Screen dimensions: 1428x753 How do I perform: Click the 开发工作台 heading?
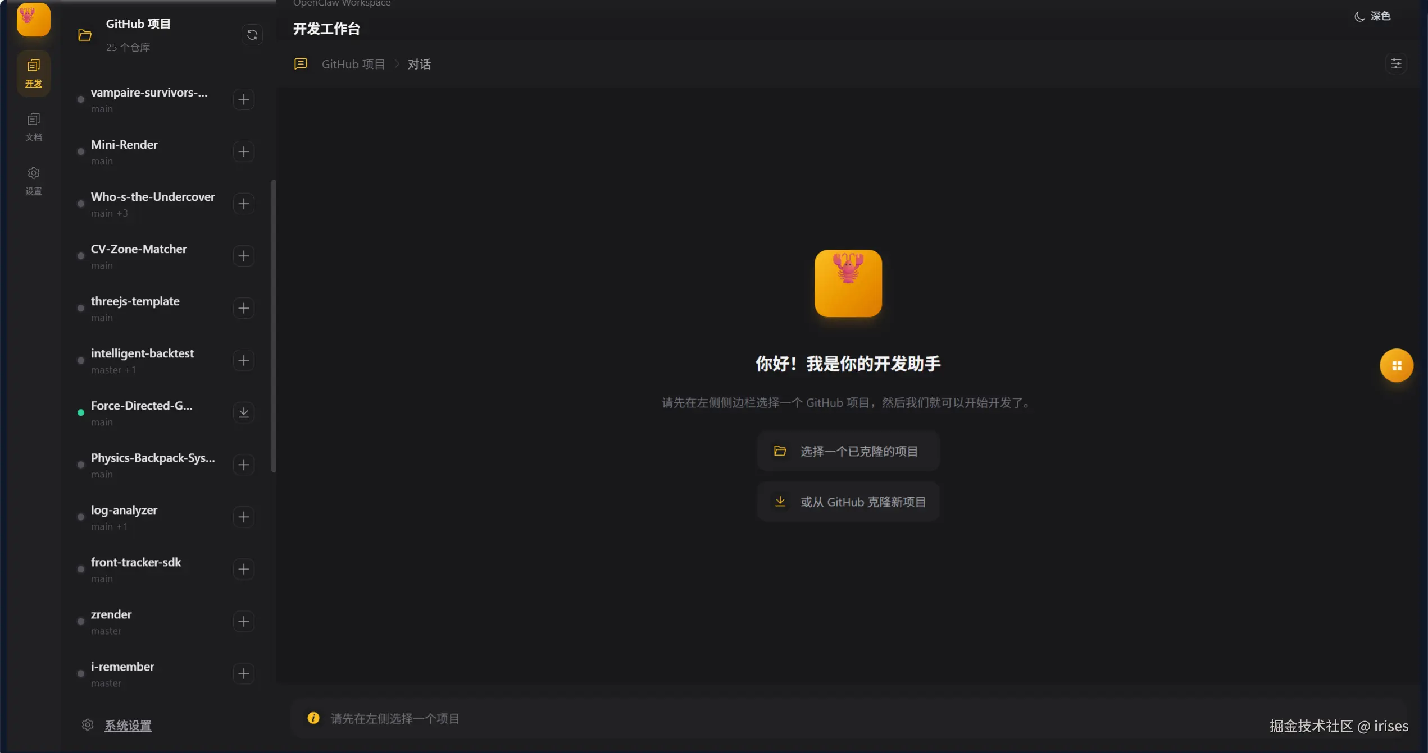pos(326,29)
